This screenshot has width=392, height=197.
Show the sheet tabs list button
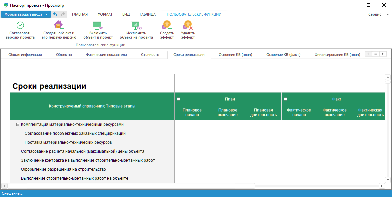(x=376, y=54)
